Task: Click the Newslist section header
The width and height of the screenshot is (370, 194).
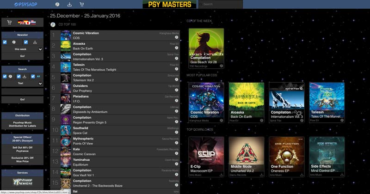Action: click(22, 35)
